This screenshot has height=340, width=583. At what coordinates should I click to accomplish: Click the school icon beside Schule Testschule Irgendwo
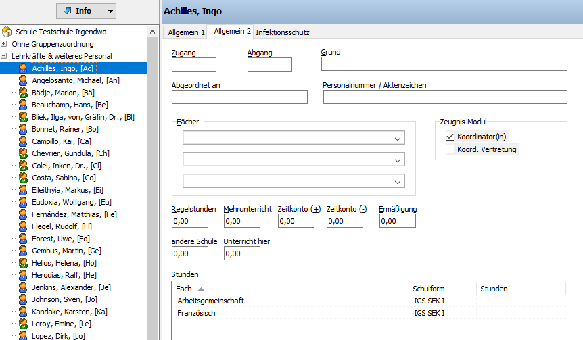pos(7,32)
